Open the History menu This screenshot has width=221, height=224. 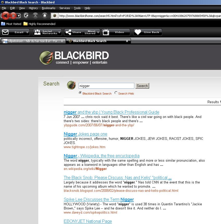point(33,8)
